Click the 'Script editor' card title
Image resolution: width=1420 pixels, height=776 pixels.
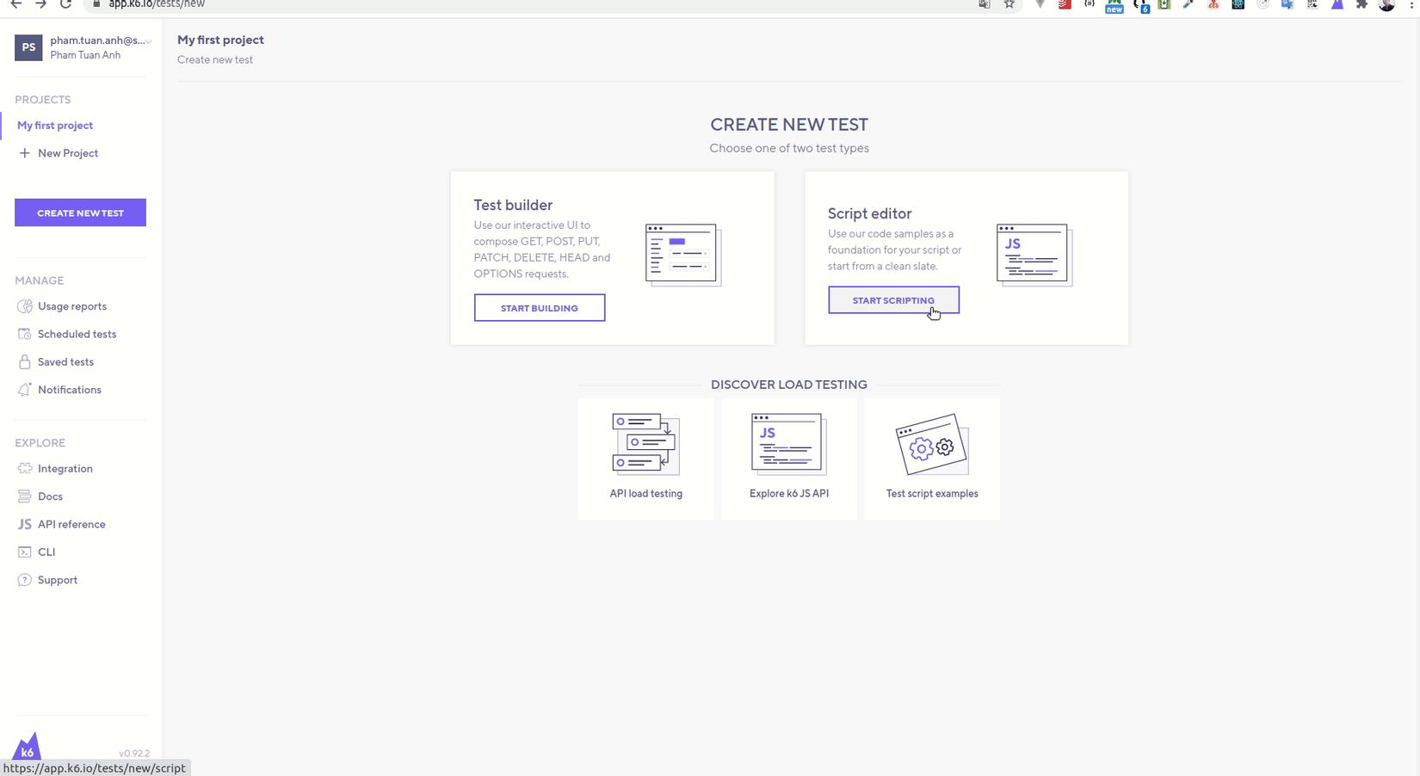click(869, 213)
